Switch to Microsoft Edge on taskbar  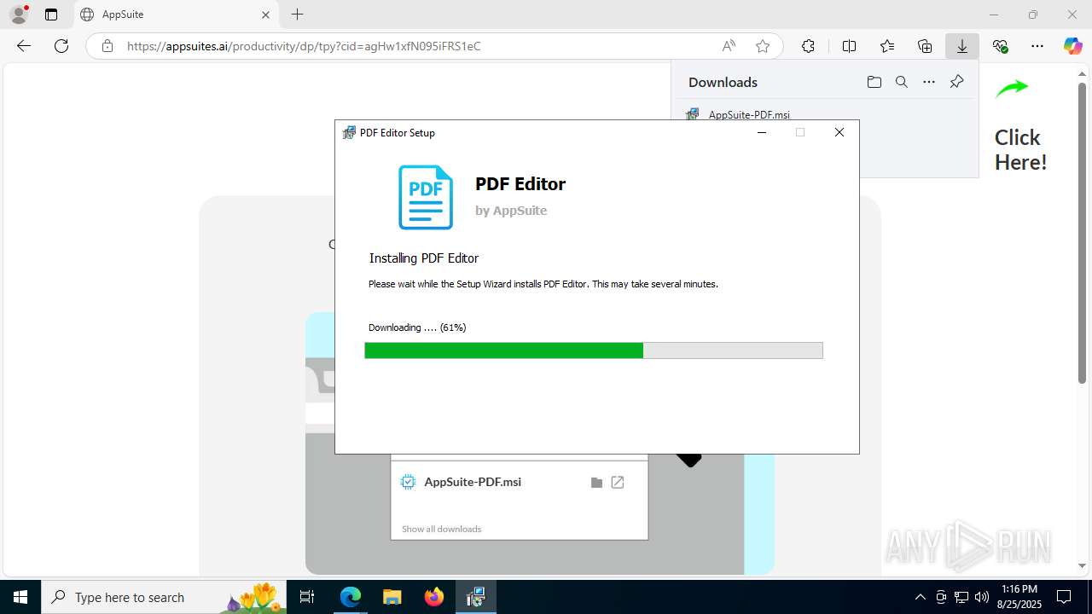click(x=351, y=597)
